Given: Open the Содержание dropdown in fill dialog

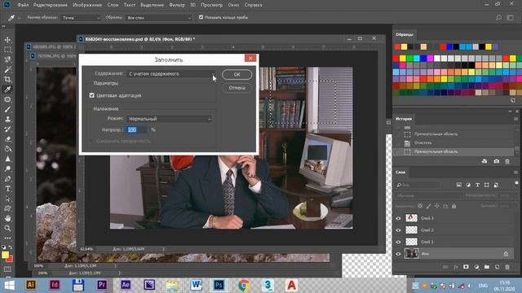Looking at the screenshot, I should pos(171,74).
